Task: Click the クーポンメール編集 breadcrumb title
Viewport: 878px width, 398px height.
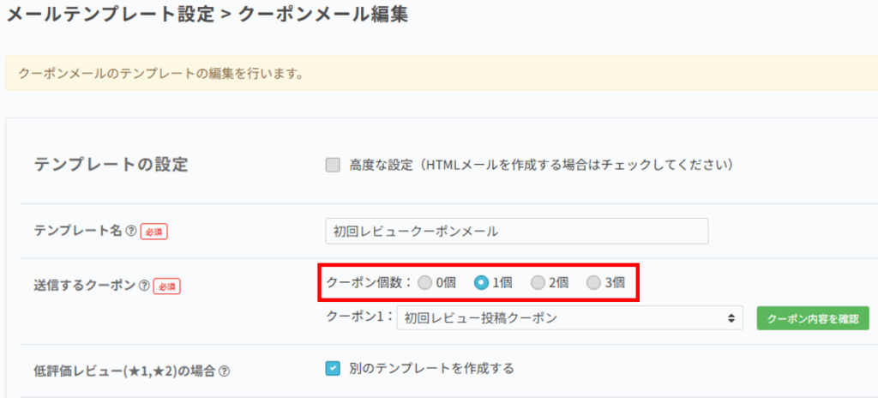Action: pyautogui.click(x=322, y=15)
